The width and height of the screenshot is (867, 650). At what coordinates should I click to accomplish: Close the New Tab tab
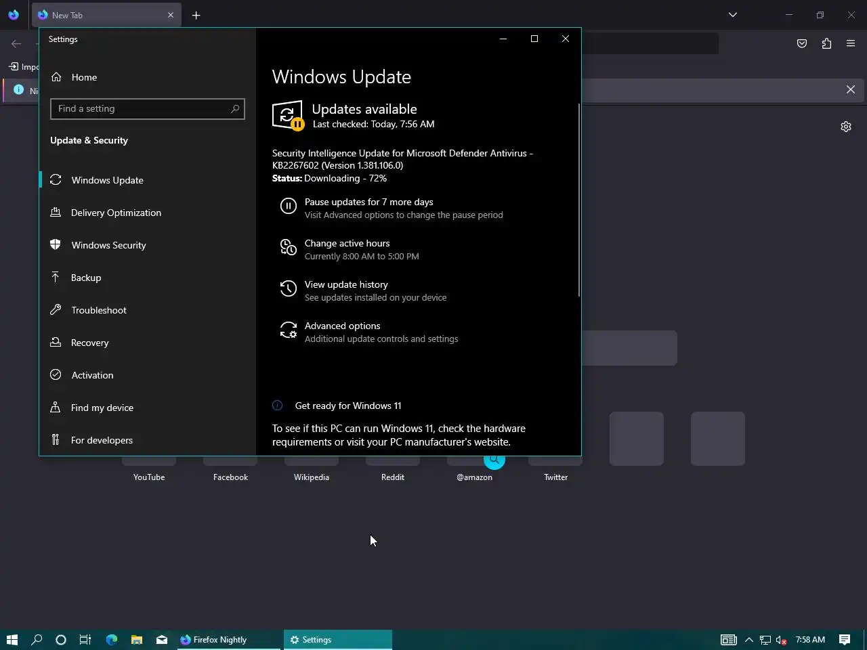tap(171, 15)
